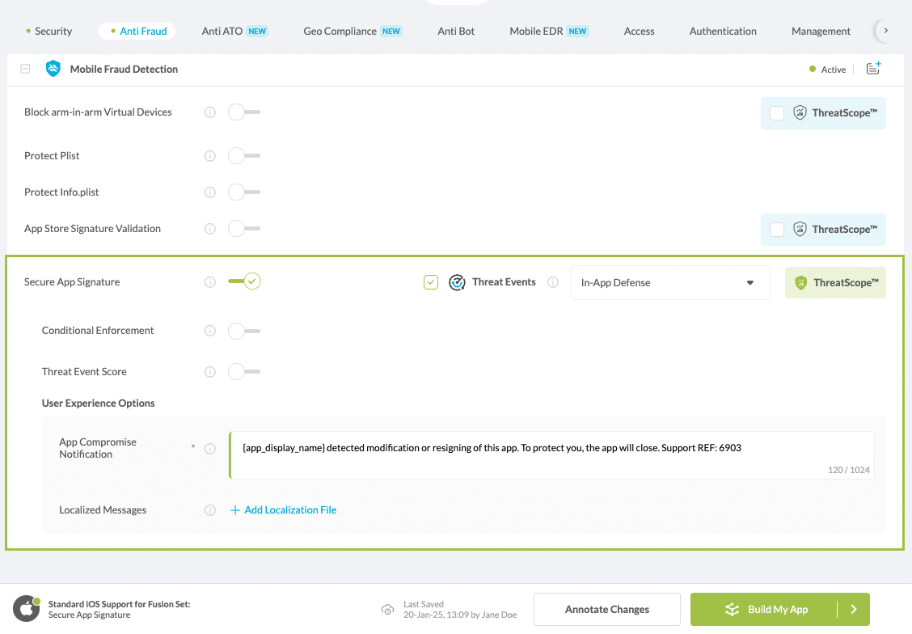Click the Annotate Changes button
Image resolution: width=912 pixels, height=634 pixels.
pyautogui.click(x=606, y=609)
